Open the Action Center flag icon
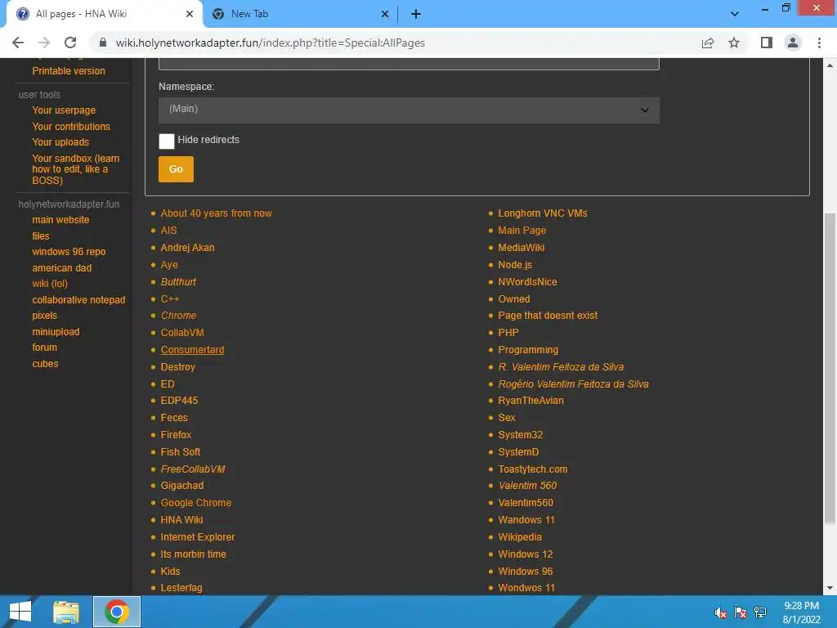The height and width of the screenshot is (628, 837). coord(741,613)
